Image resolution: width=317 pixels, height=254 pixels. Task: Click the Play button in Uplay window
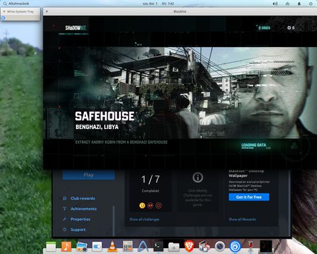[88, 175]
